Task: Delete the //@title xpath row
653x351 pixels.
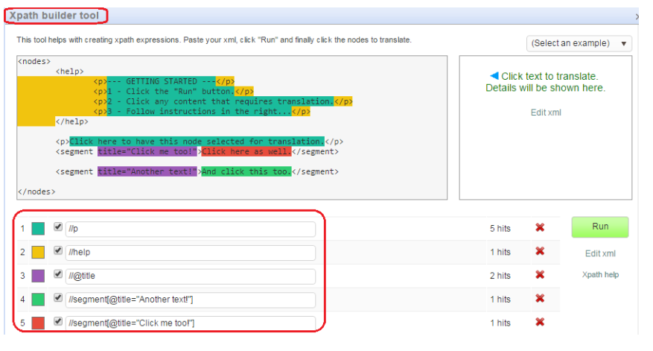Action: pyautogui.click(x=540, y=275)
